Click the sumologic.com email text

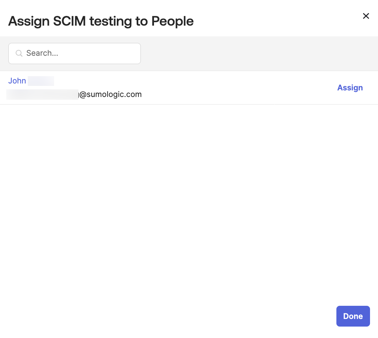coord(110,94)
